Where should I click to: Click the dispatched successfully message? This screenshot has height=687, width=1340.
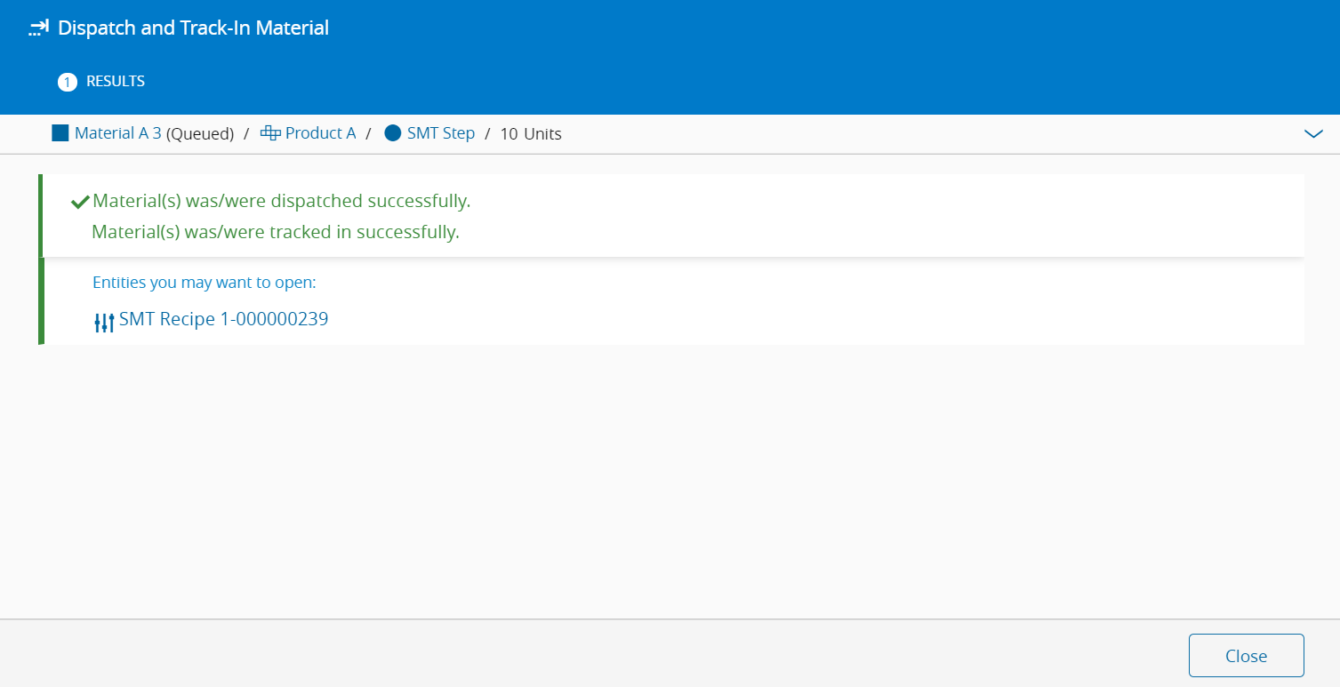coord(281,202)
